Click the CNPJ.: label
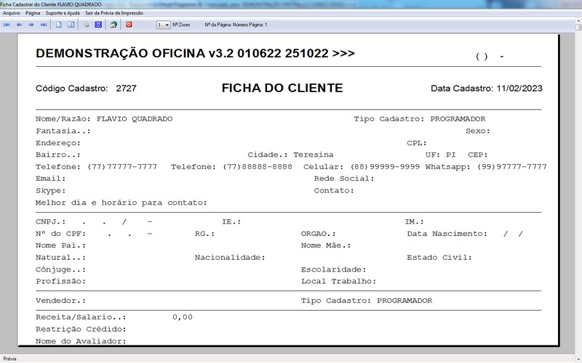Image resolution: width=582 pixels, height=363 pixels. 50,222
